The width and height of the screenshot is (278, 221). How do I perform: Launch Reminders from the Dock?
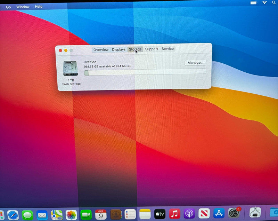tap(130, 214)
